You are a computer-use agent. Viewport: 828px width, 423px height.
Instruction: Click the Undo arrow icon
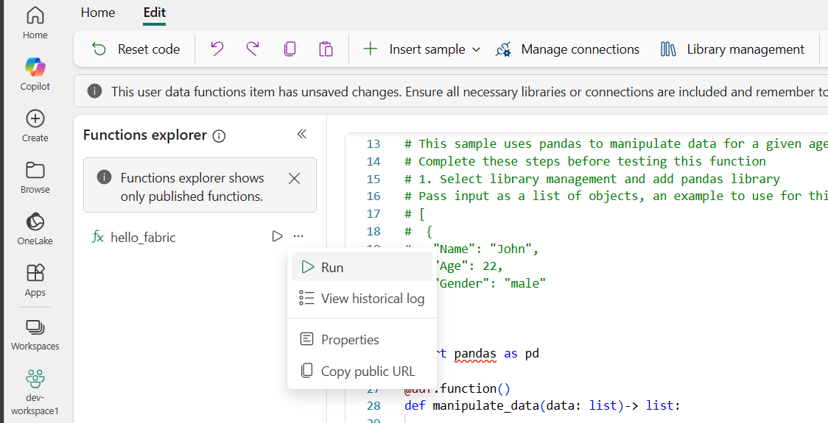(x=217, y=49)
